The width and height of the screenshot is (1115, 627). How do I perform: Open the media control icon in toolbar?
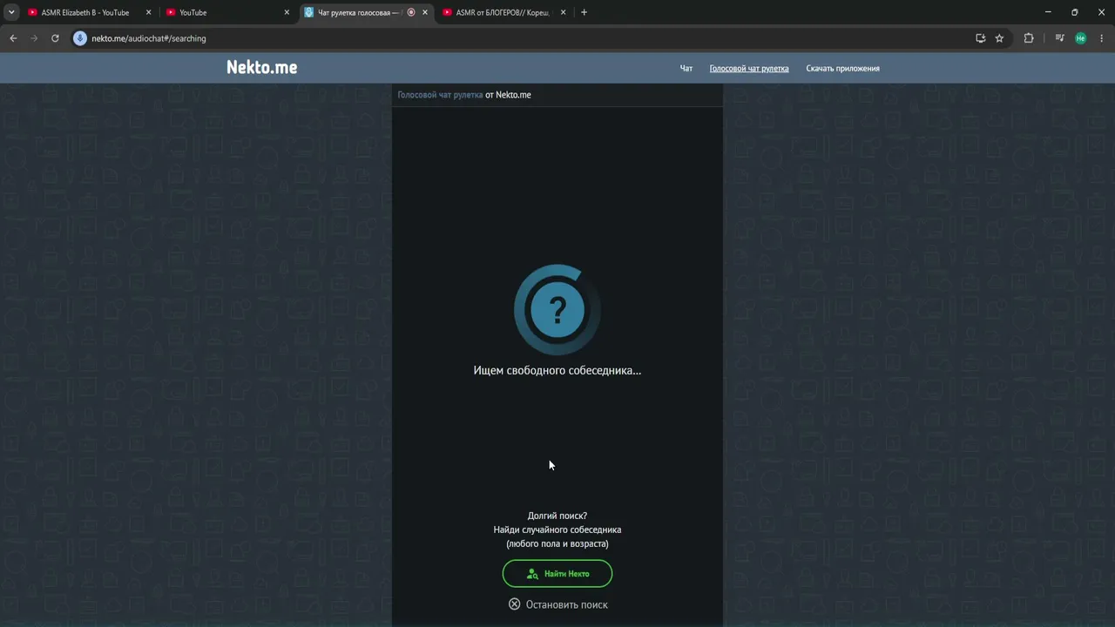(x=1059, y=38)
